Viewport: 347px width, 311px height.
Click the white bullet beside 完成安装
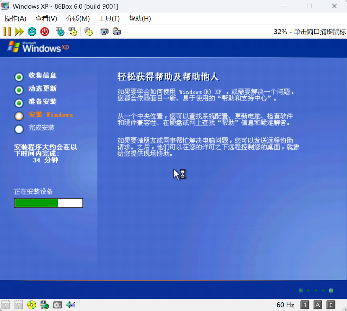click(x=19, y=129)
